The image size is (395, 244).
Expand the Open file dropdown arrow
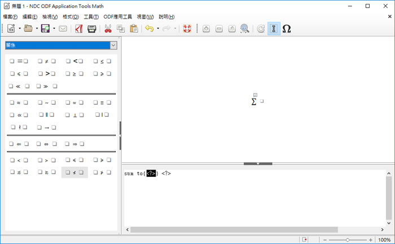(37, 28)
